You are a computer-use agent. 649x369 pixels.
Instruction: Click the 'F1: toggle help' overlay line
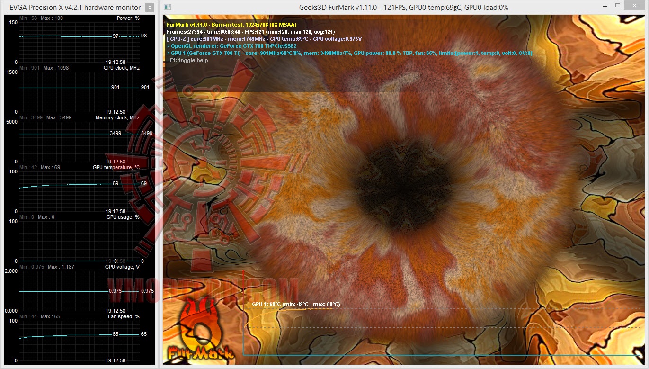187,60
